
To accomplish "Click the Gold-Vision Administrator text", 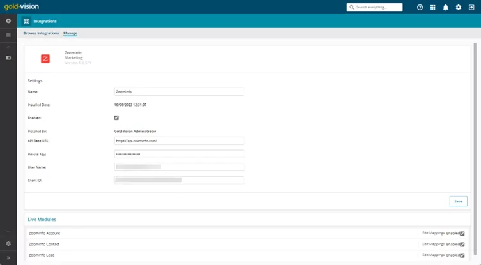I will (136, 131).
